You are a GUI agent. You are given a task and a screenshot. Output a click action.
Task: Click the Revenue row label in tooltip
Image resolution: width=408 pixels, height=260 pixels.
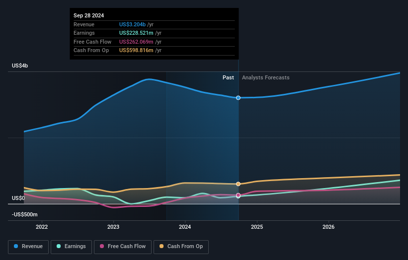84,24
